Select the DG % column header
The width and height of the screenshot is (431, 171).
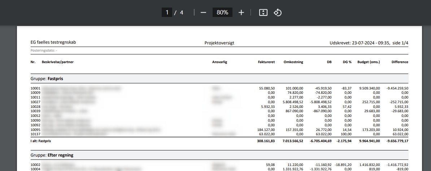[347, 62]
